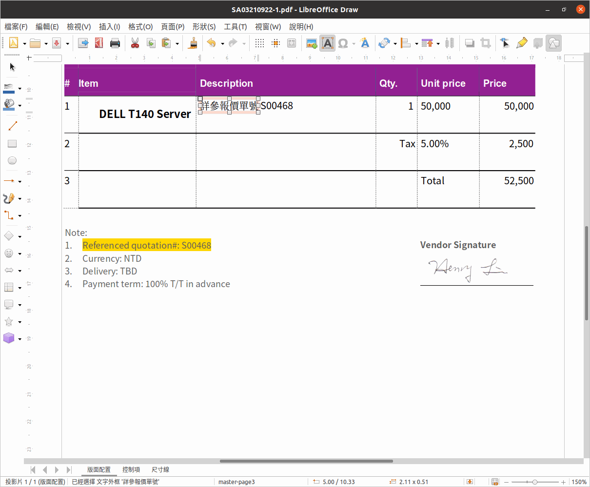Apply Line Color from sidebar

[x=9, y=88]
